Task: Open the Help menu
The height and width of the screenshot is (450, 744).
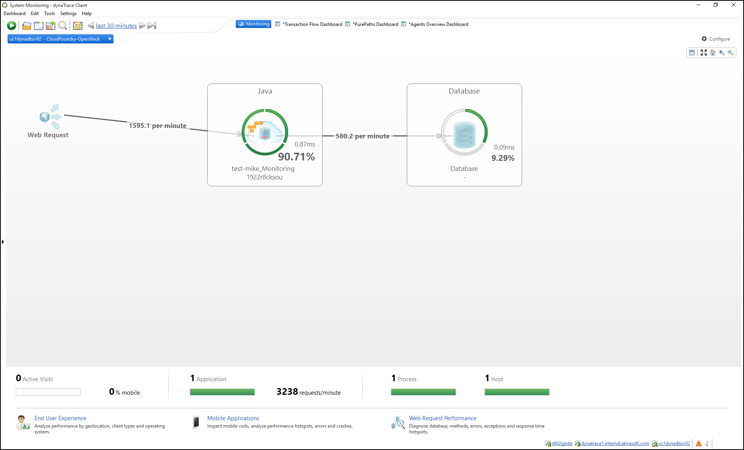Action: [87, 14]
